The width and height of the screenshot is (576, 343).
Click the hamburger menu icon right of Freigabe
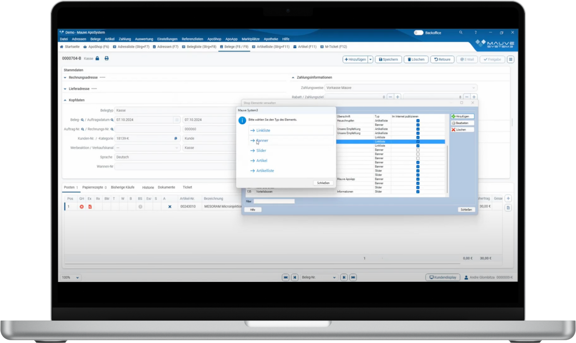510,59
